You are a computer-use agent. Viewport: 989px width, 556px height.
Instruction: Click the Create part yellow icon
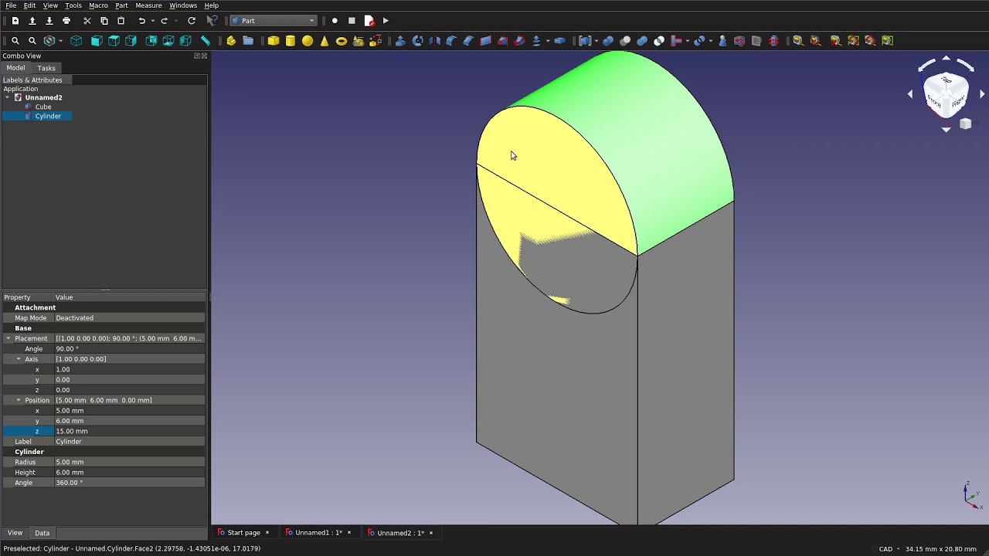point(231,41)
